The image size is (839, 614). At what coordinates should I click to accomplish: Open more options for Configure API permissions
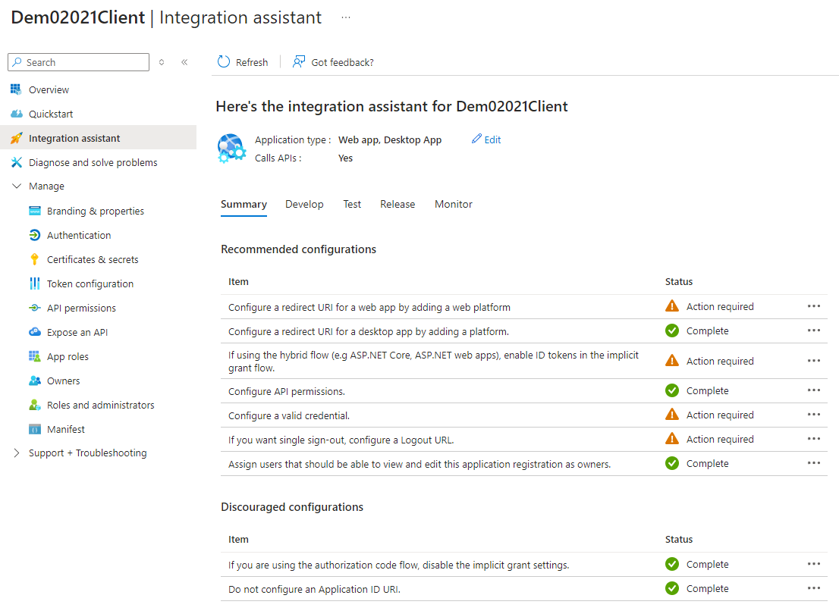[x=814, y=390]
